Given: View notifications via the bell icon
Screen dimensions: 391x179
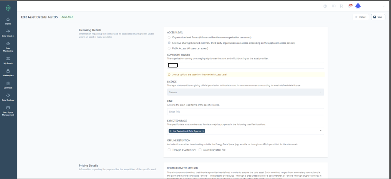Looking at the screenshot, I should click(349, 6).
